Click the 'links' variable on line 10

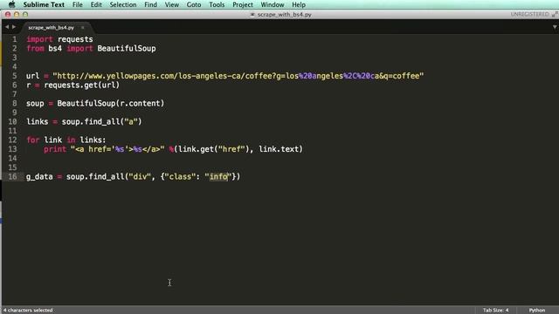[37, 122]
